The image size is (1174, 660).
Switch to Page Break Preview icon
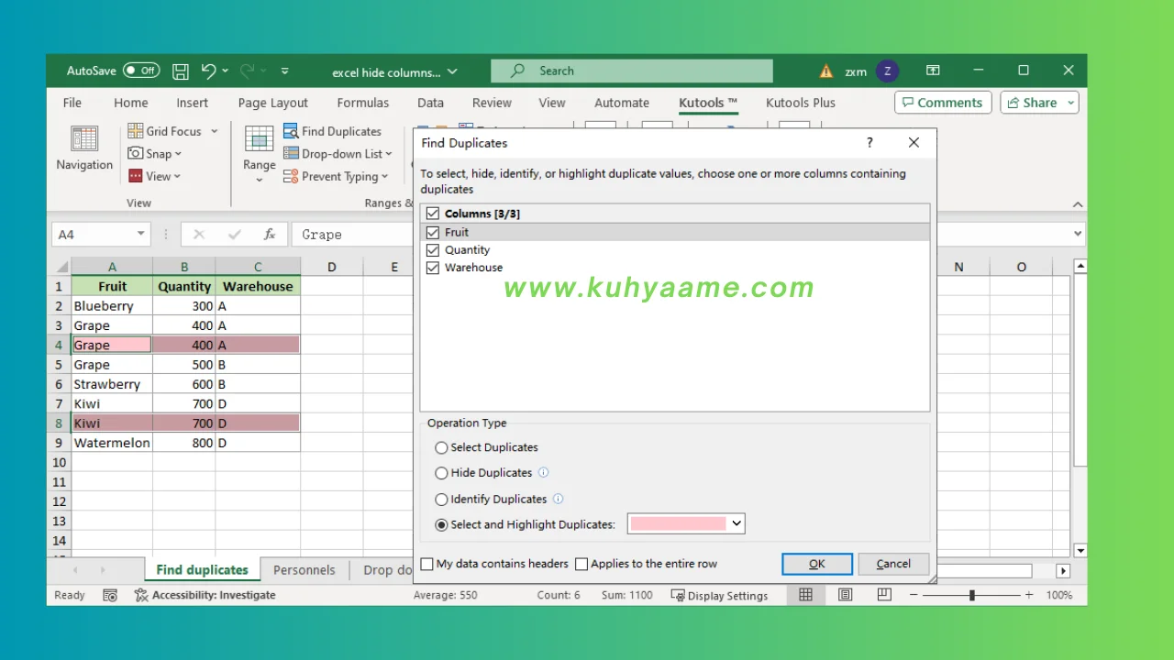coord(884,595)
